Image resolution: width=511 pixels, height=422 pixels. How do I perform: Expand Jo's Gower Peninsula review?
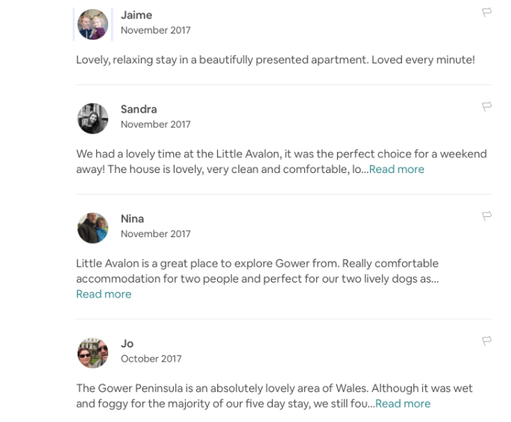point(403,403)
